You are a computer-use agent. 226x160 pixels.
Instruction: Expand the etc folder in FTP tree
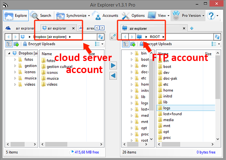131,78
